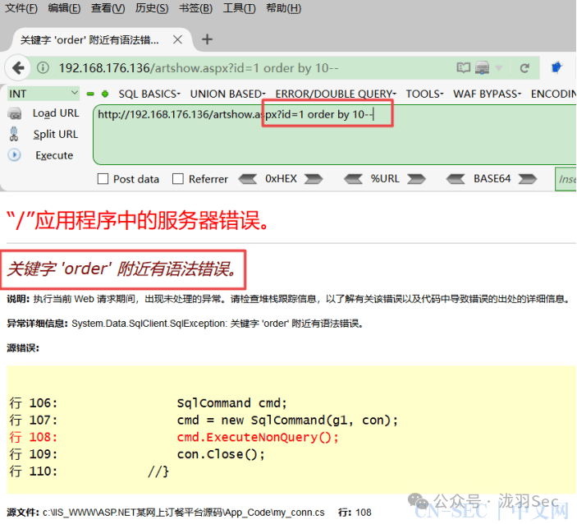Open the 工具(T) menu
Image resolution: width=577 pixels, height=524 pixels.
tap(239, 8)
